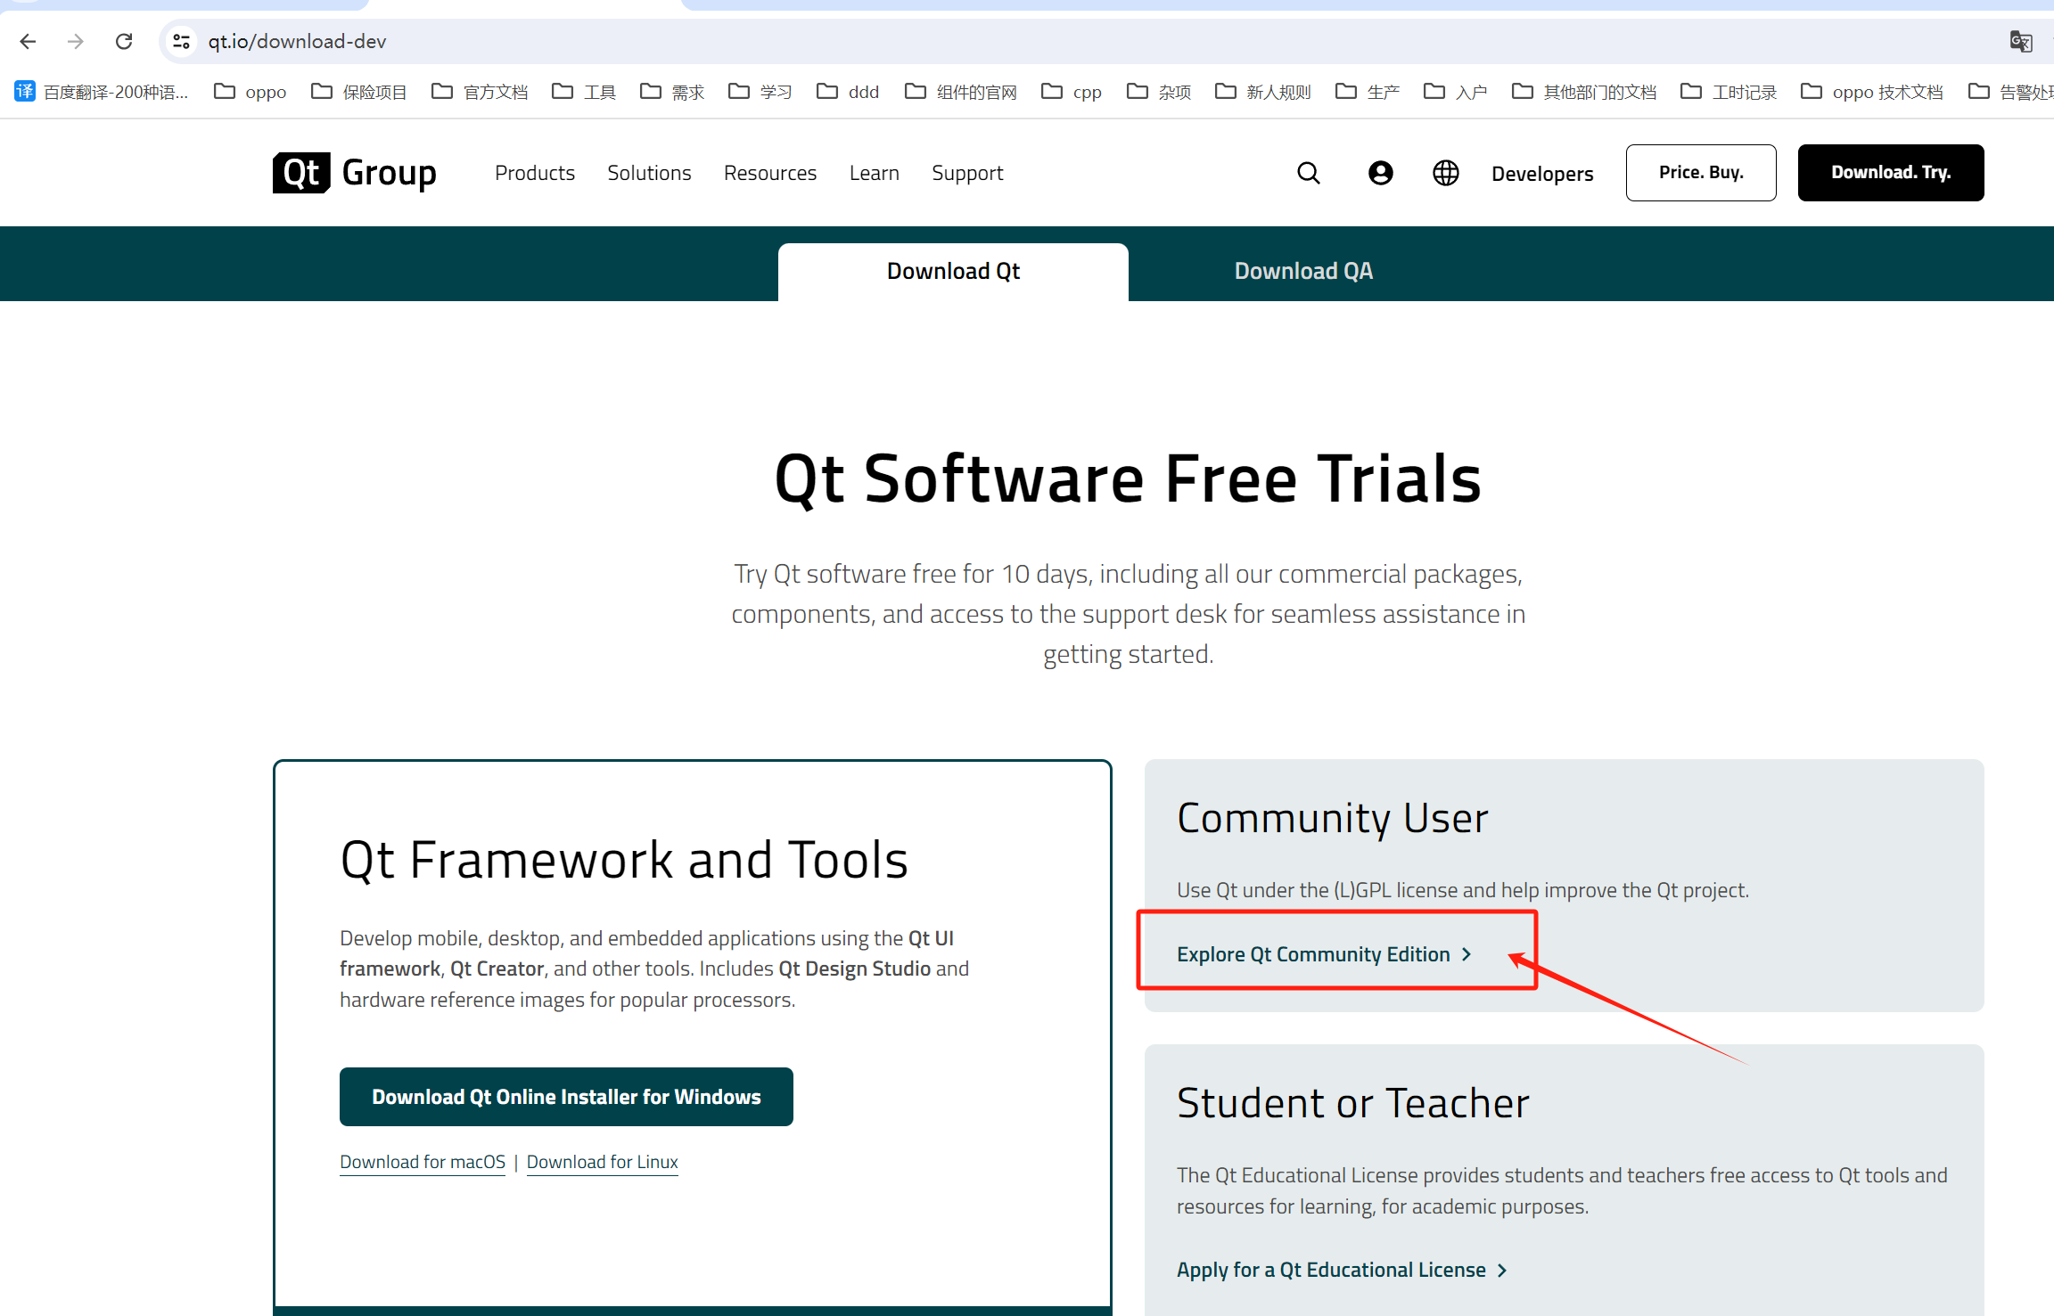Open the 需求 bookmark folder
The image size is (2054, 1316).
pos(672,92)
